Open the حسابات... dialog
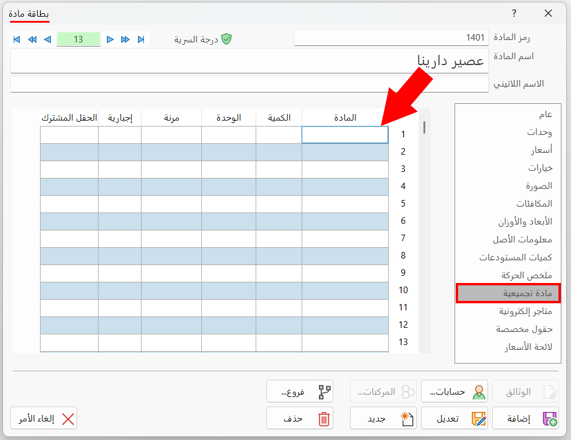The image size is (571, 440). (x=455, y=392)
